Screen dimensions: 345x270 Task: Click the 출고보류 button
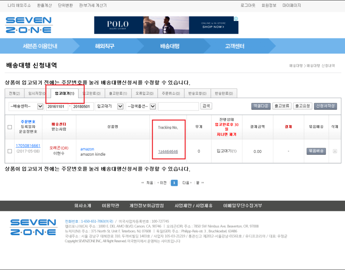pyautogui.click(x=282, y=106)
